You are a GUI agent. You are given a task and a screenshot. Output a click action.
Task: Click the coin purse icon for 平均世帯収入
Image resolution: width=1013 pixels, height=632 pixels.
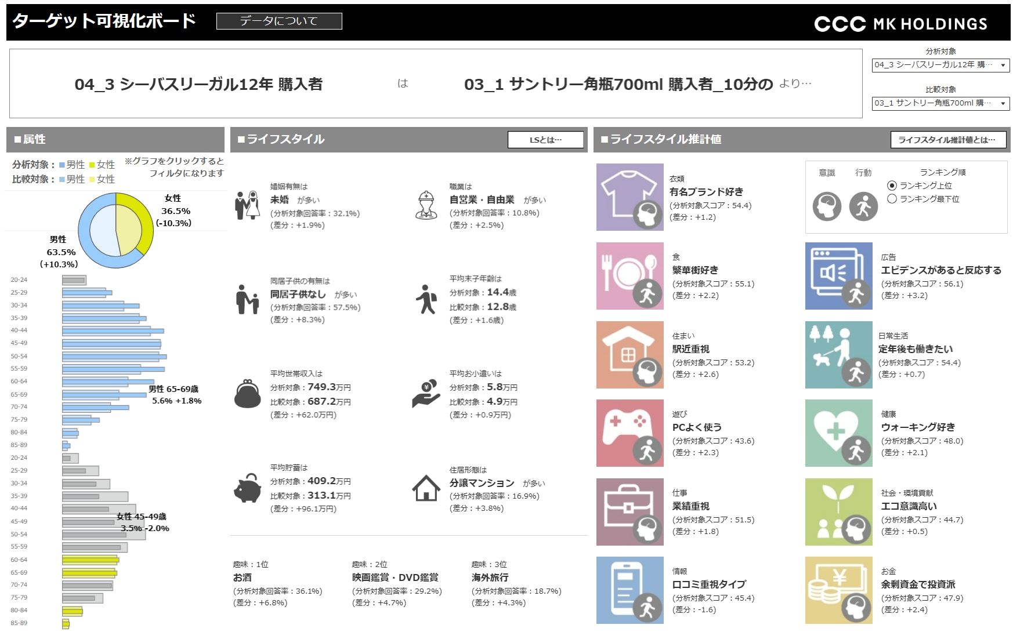click(x=248, y=394)
